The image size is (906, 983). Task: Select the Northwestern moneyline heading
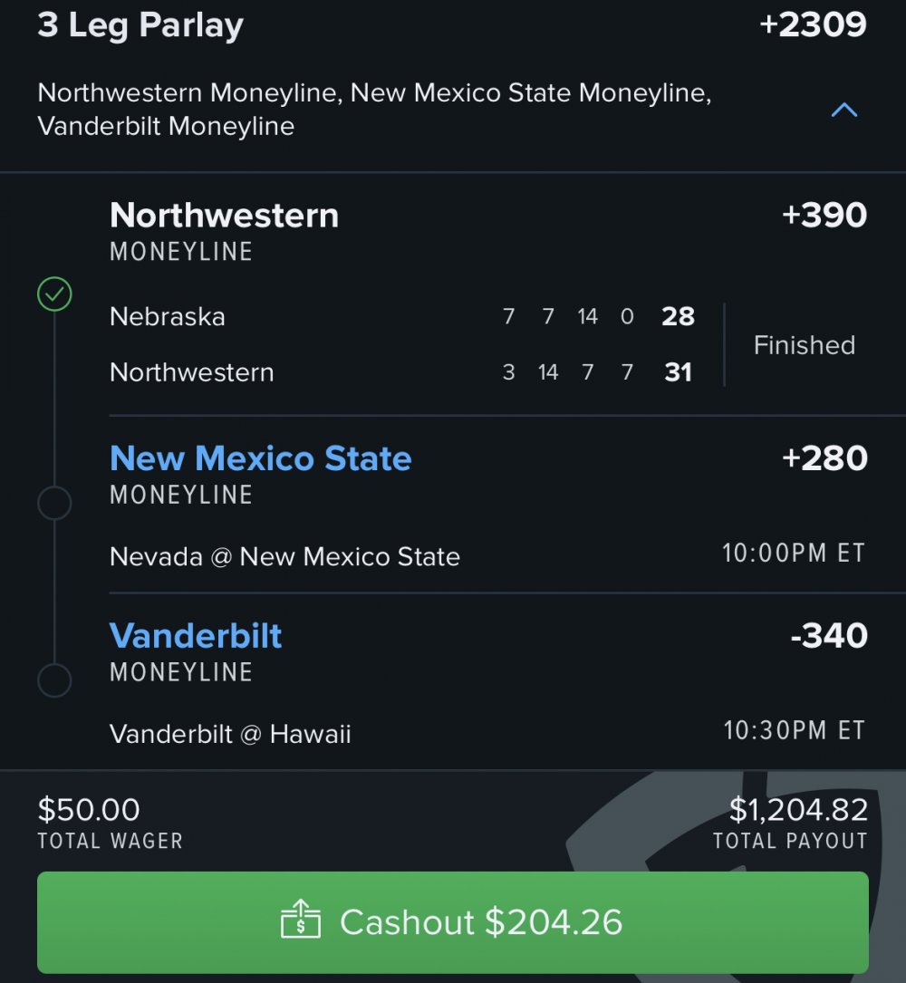coord(224,216)
